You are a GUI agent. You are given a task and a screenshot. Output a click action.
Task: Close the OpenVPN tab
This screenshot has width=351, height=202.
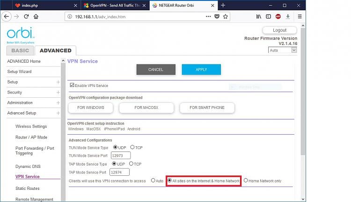pyautogui.click(x=144, y=5)
